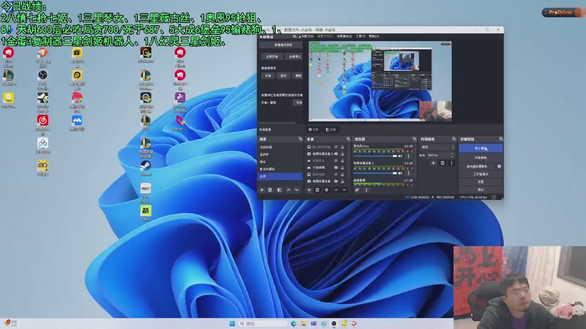This screenshot has height=329, width=586.
Task: Click the 启动虚拟摄像机 button
Action: (478, 167)
